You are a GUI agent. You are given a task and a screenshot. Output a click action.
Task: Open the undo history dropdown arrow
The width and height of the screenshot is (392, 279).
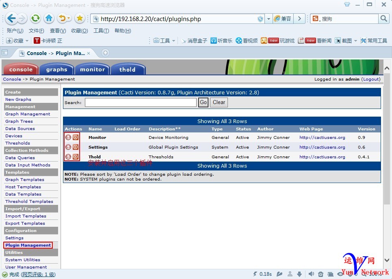click(69, 19)
